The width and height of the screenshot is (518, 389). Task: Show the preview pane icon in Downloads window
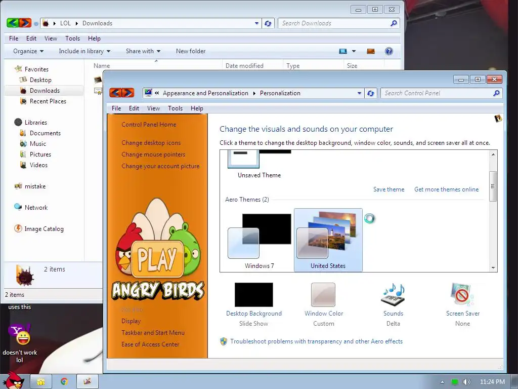click(x=371, y=51)
